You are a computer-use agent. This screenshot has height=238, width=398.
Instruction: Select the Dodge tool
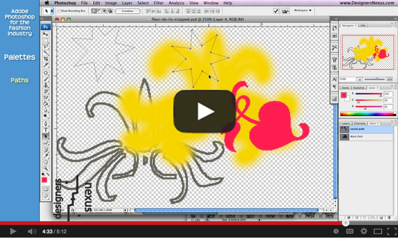46,116
